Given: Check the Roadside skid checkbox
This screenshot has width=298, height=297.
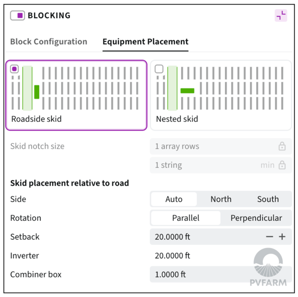Looking at the screenshot, I should tap(14, 69).
